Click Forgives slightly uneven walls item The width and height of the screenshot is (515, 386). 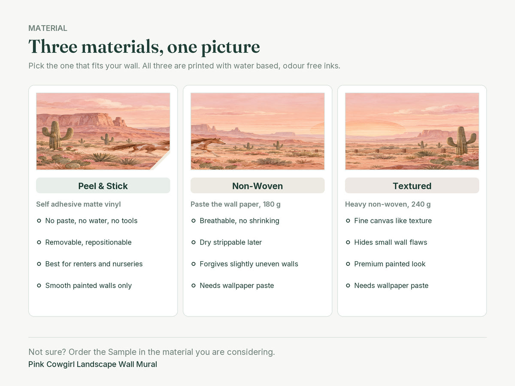coord(249,264)
